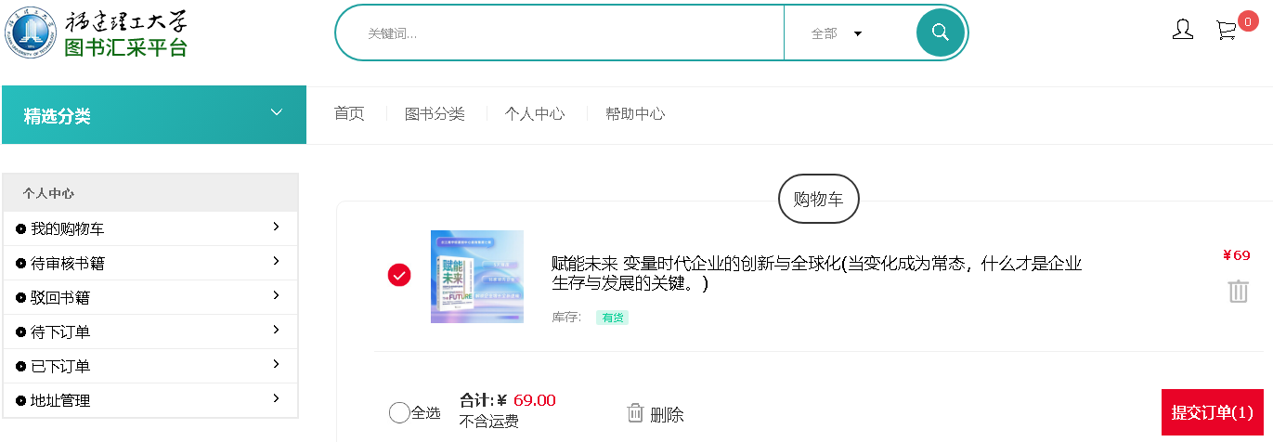Screen dimensions: 1273x442
Task: Click the bullet icon beside 我的购物车
Action: click(21, 229)
